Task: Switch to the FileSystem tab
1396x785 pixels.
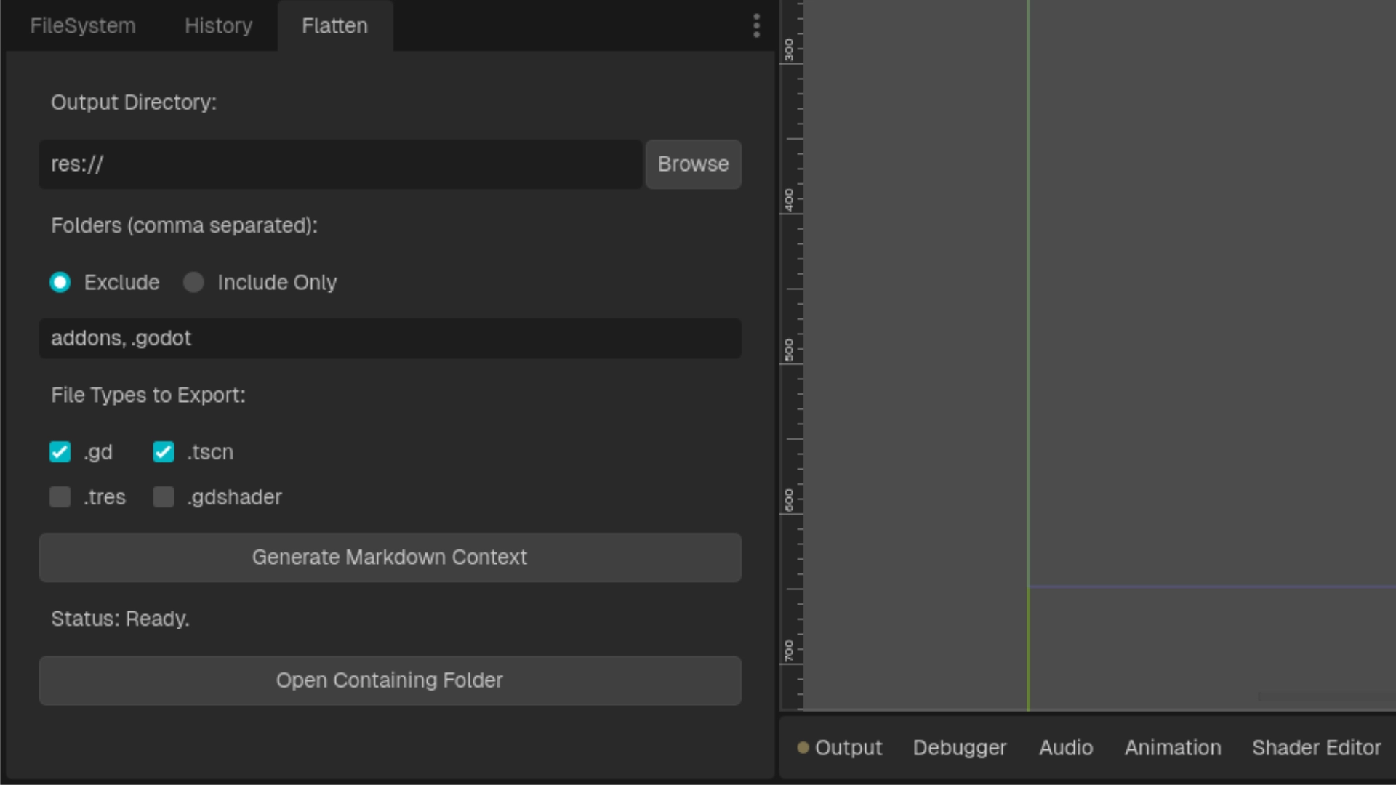Action: 82,25
